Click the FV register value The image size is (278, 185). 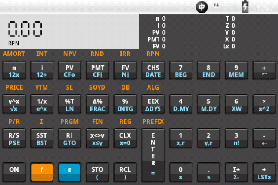(x=163, y=46)
